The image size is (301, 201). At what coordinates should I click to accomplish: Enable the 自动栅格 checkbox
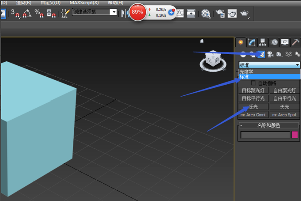tap(253, 83)
